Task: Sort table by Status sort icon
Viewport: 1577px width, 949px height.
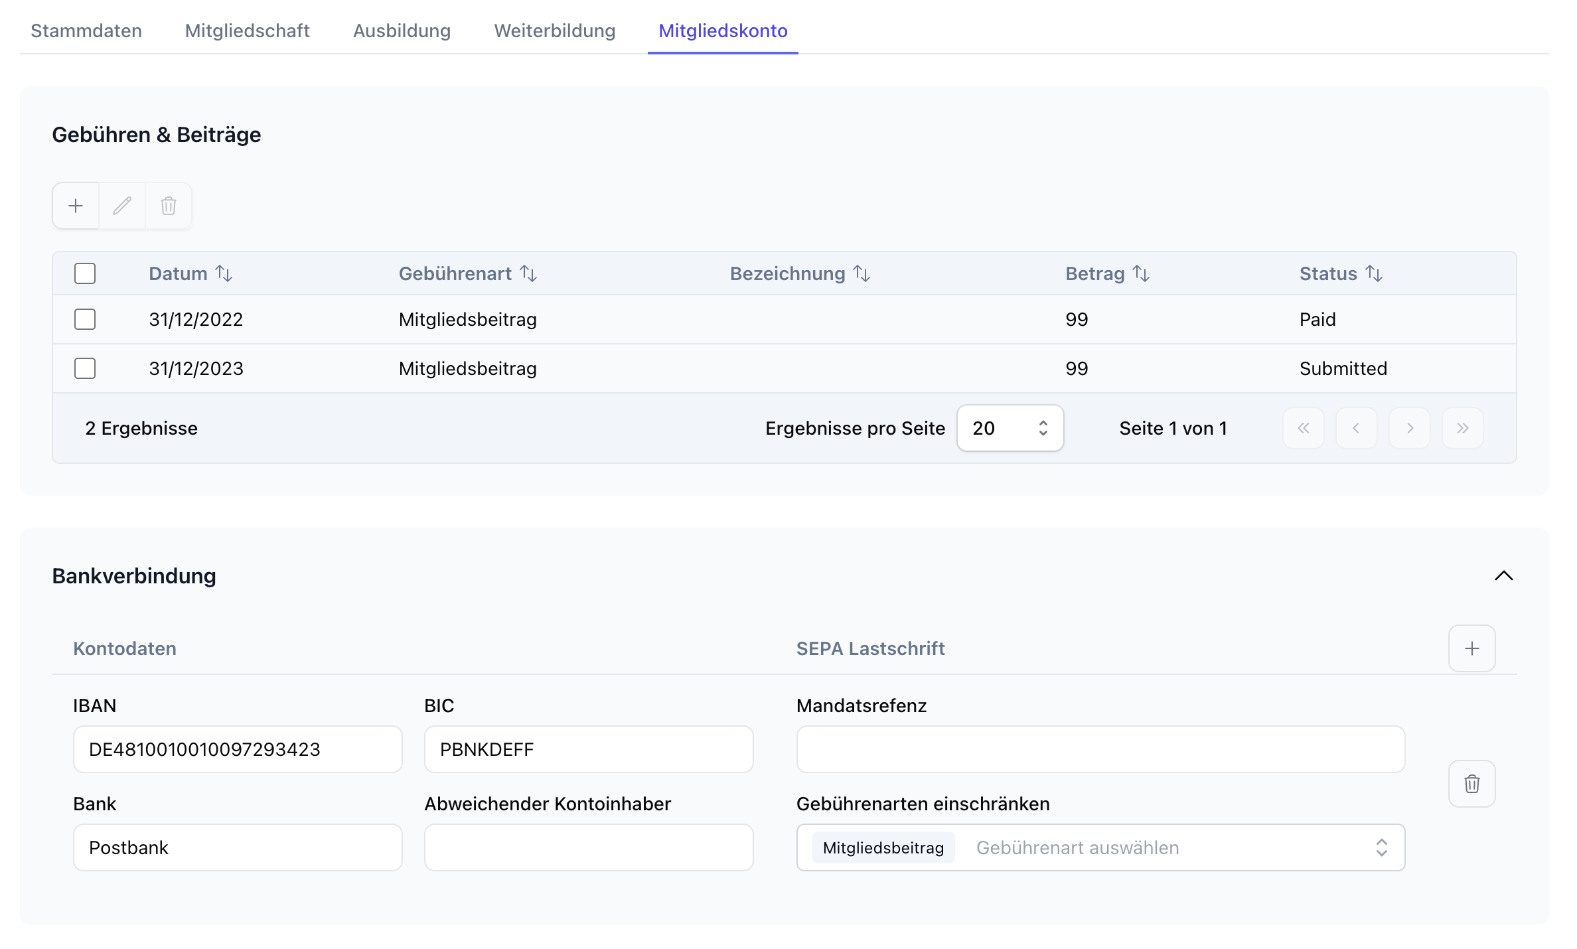Action: click(1374, 273)
